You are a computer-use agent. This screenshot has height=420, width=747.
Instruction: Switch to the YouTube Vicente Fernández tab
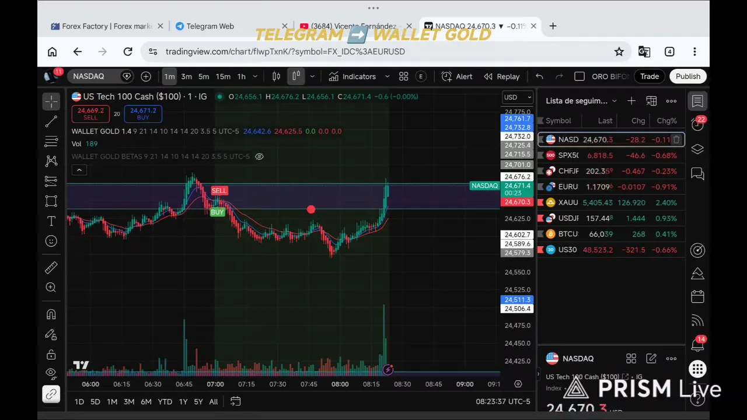(354, 26)
